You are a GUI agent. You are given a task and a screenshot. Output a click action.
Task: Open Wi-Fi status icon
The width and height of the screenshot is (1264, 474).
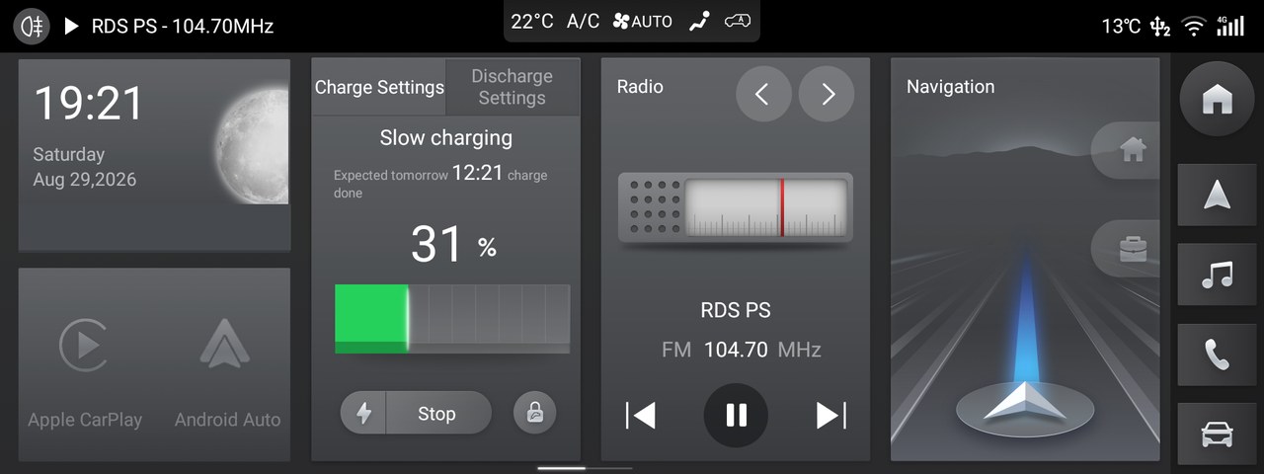[1194, 27]
